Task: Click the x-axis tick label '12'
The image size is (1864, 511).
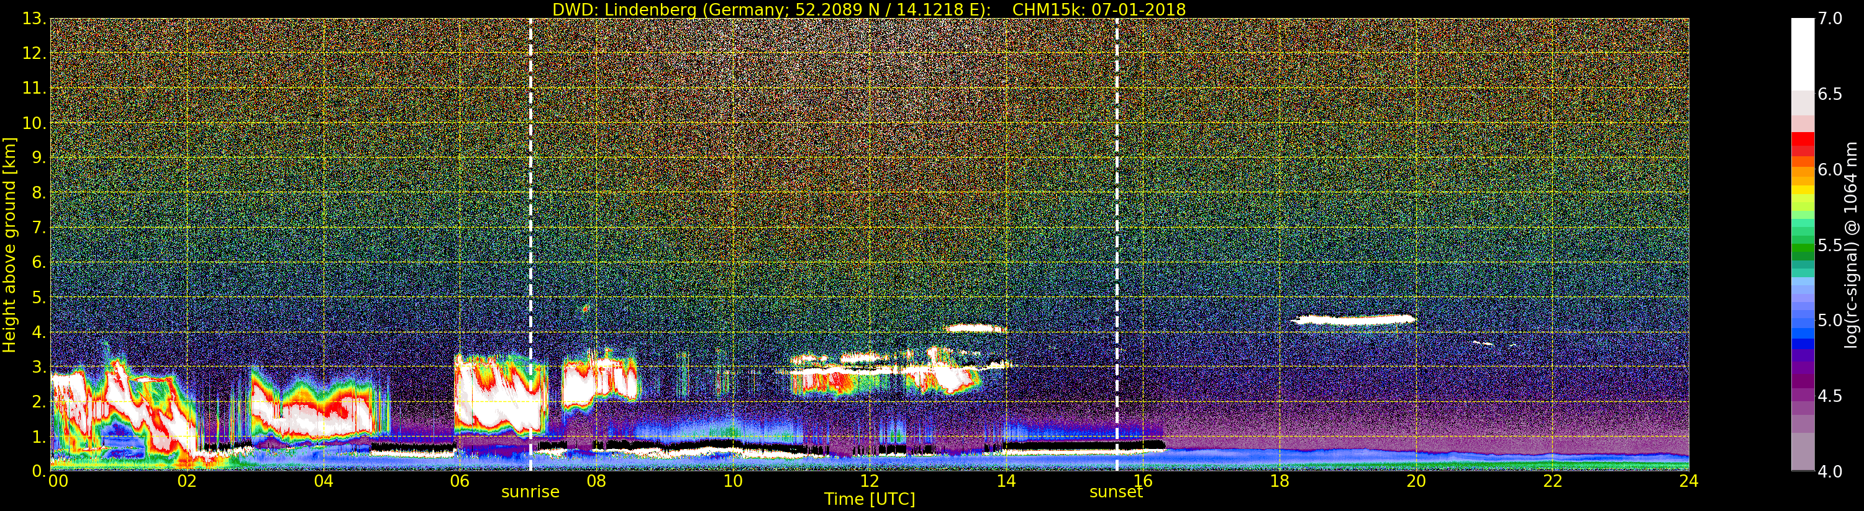Action: point(869,481)
